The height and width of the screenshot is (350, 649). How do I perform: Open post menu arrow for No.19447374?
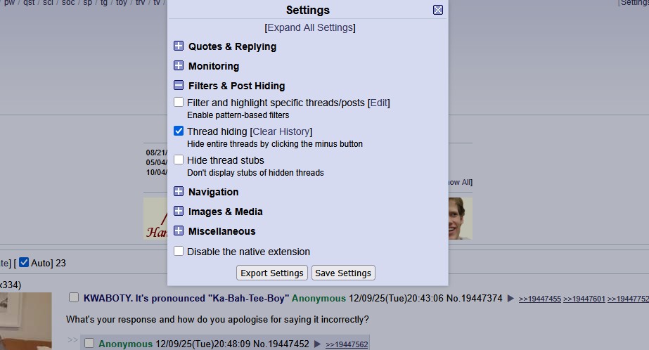[x=510, y=298]
